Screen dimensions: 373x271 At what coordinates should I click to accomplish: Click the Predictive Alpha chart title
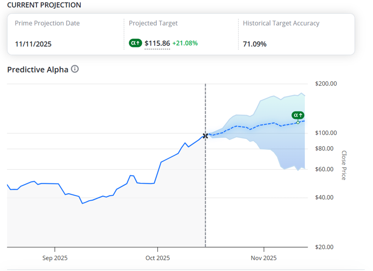[37, 69]
